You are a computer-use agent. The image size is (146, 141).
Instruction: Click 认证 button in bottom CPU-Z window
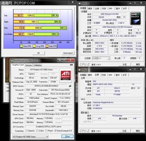[124, 131]
